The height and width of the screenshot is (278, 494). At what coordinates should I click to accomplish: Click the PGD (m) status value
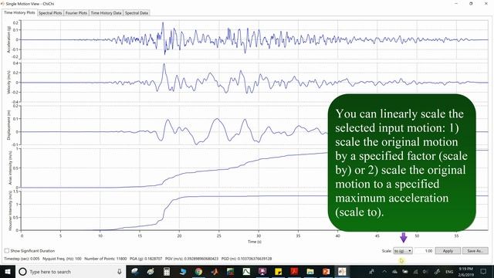point(247,259)
